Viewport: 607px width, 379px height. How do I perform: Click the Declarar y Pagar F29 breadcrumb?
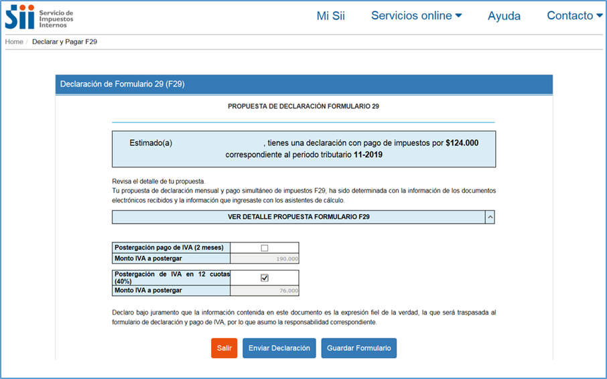[x=65, y=42]
